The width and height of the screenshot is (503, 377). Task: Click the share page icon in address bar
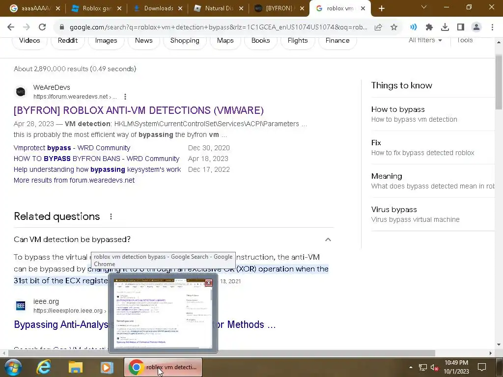[378, 27]
